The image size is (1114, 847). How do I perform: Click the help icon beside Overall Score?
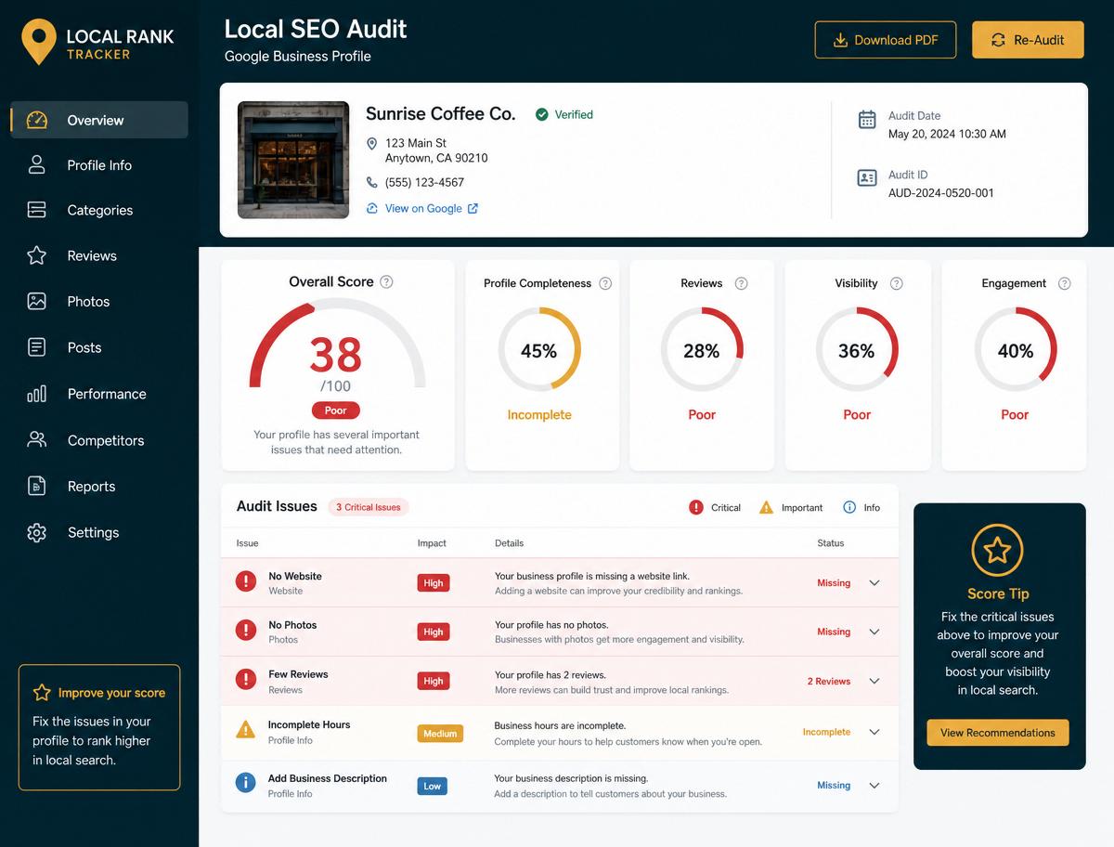(386, 281)
